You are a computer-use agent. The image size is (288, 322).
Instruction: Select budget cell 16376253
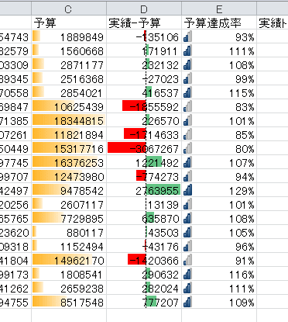[x=69, y=162]
